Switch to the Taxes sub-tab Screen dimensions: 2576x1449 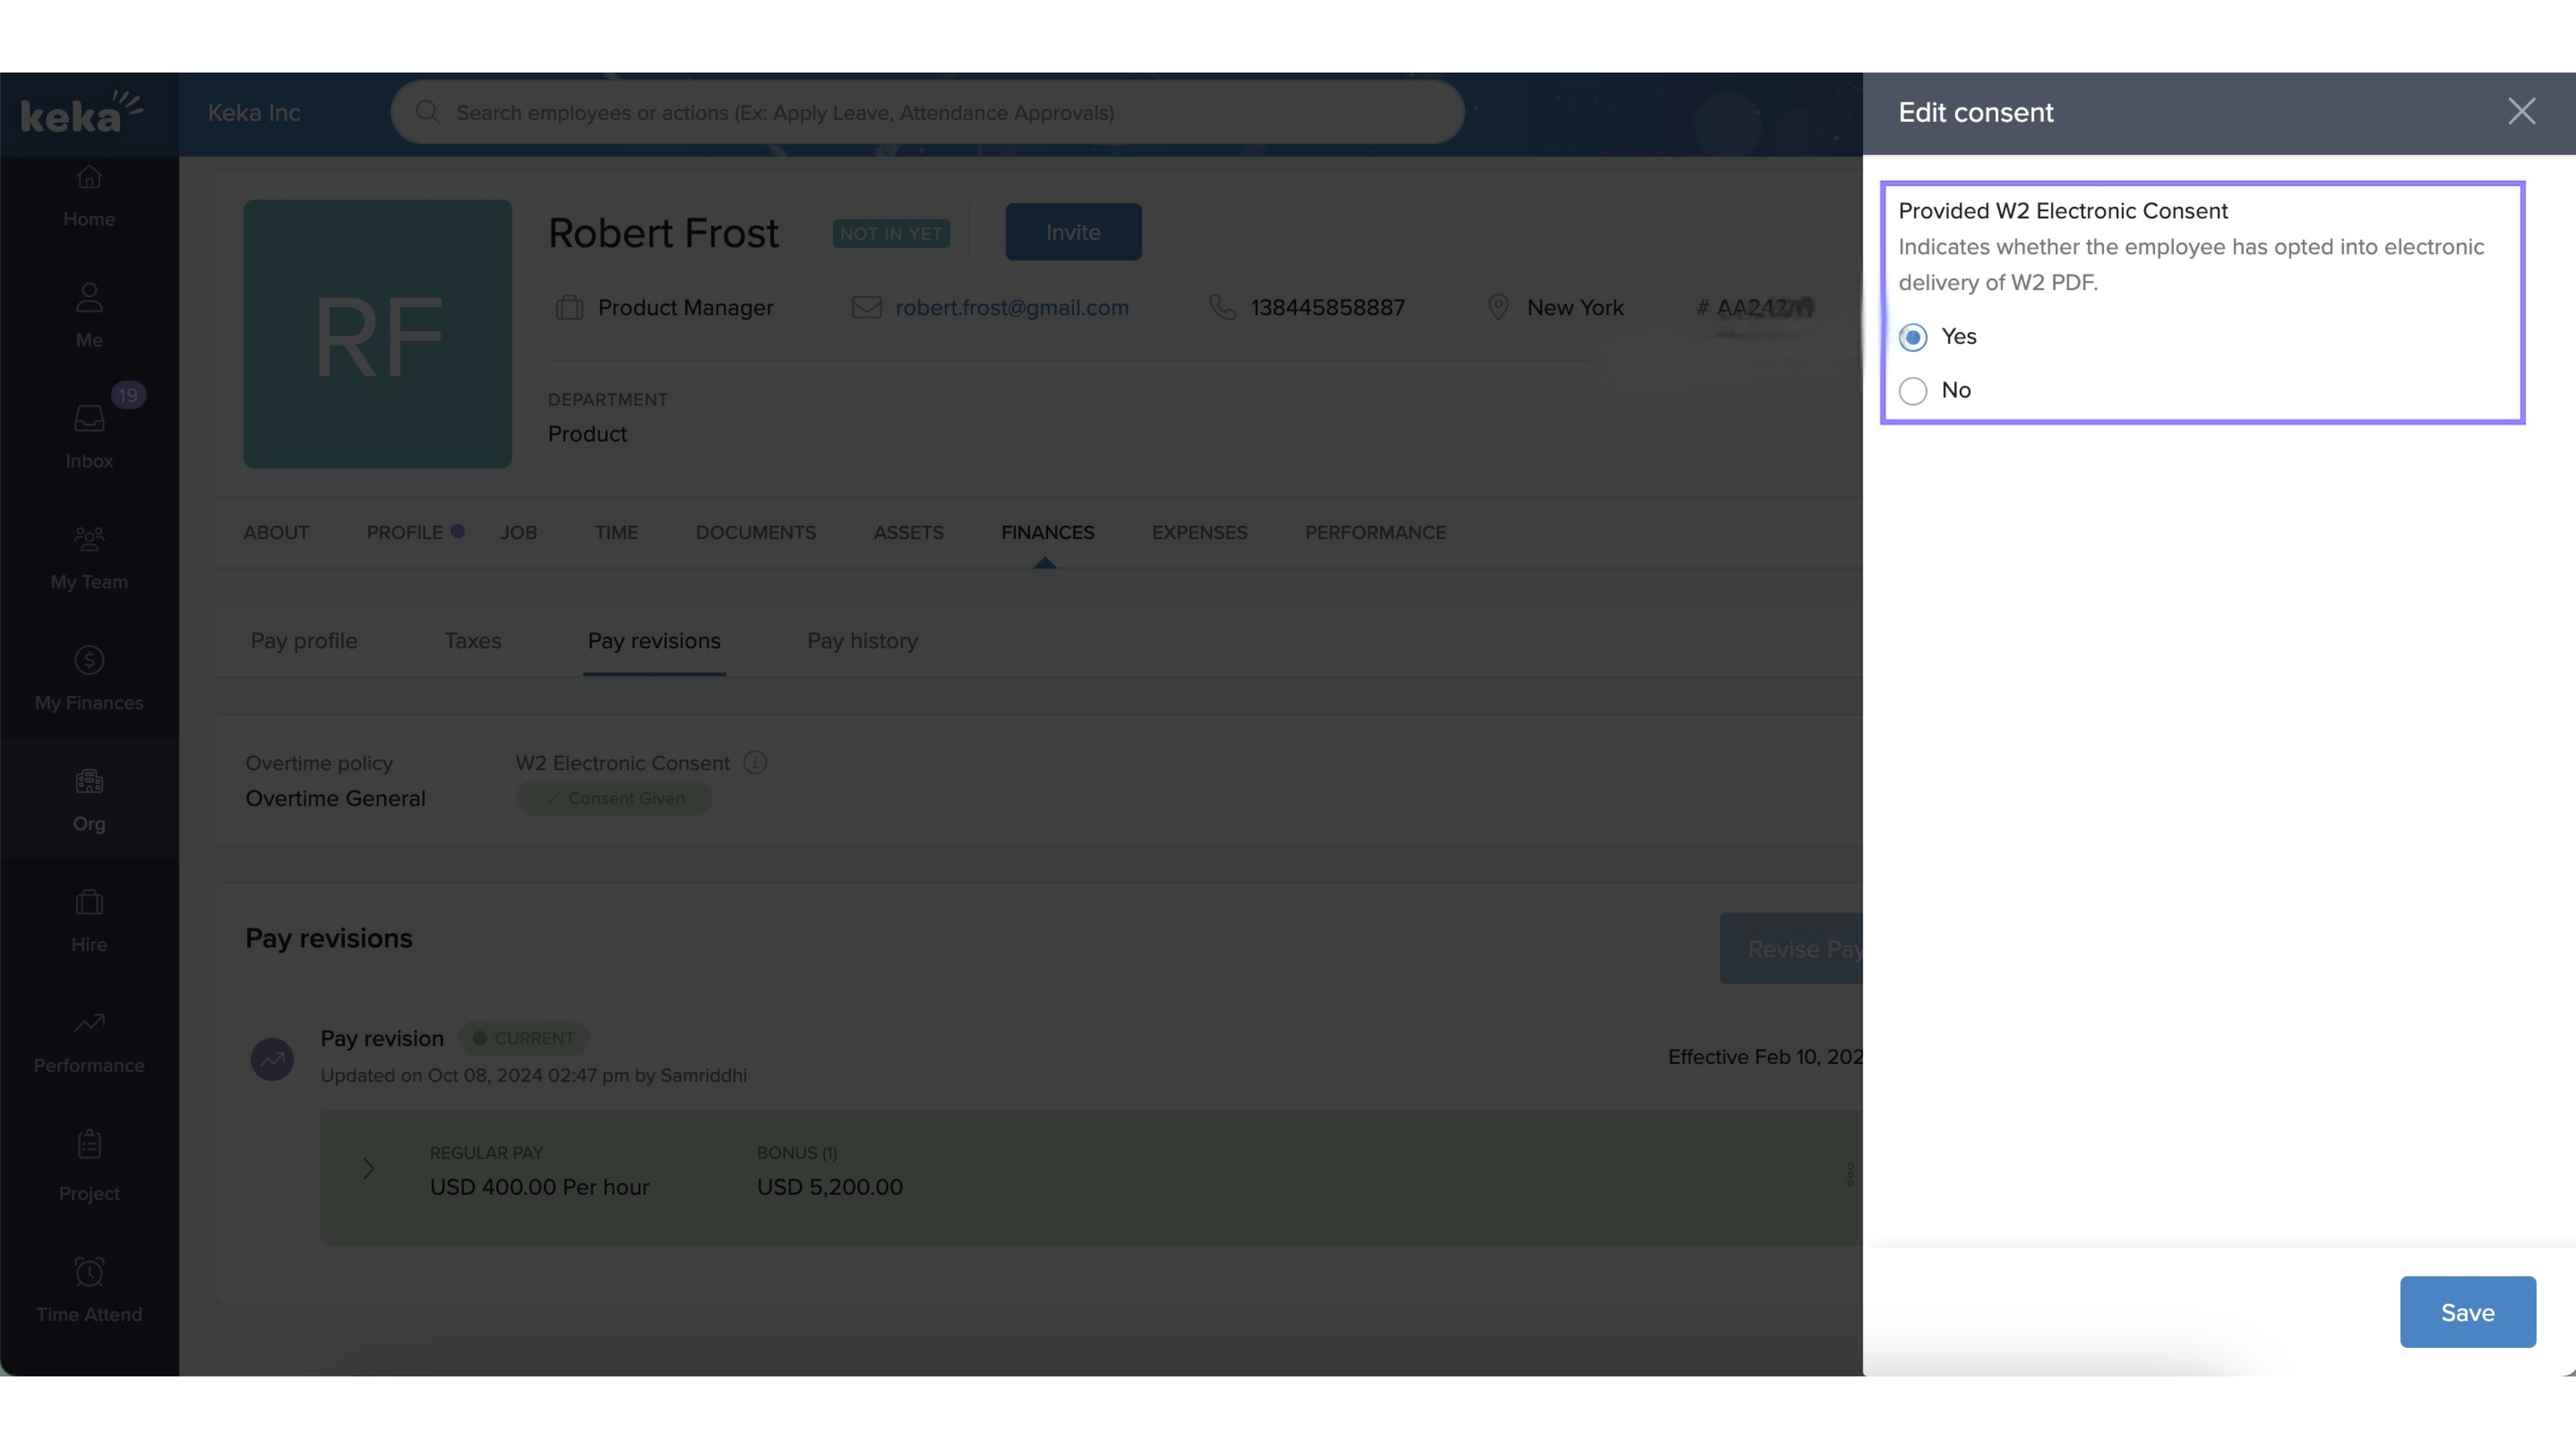click(x=472, y=641)
